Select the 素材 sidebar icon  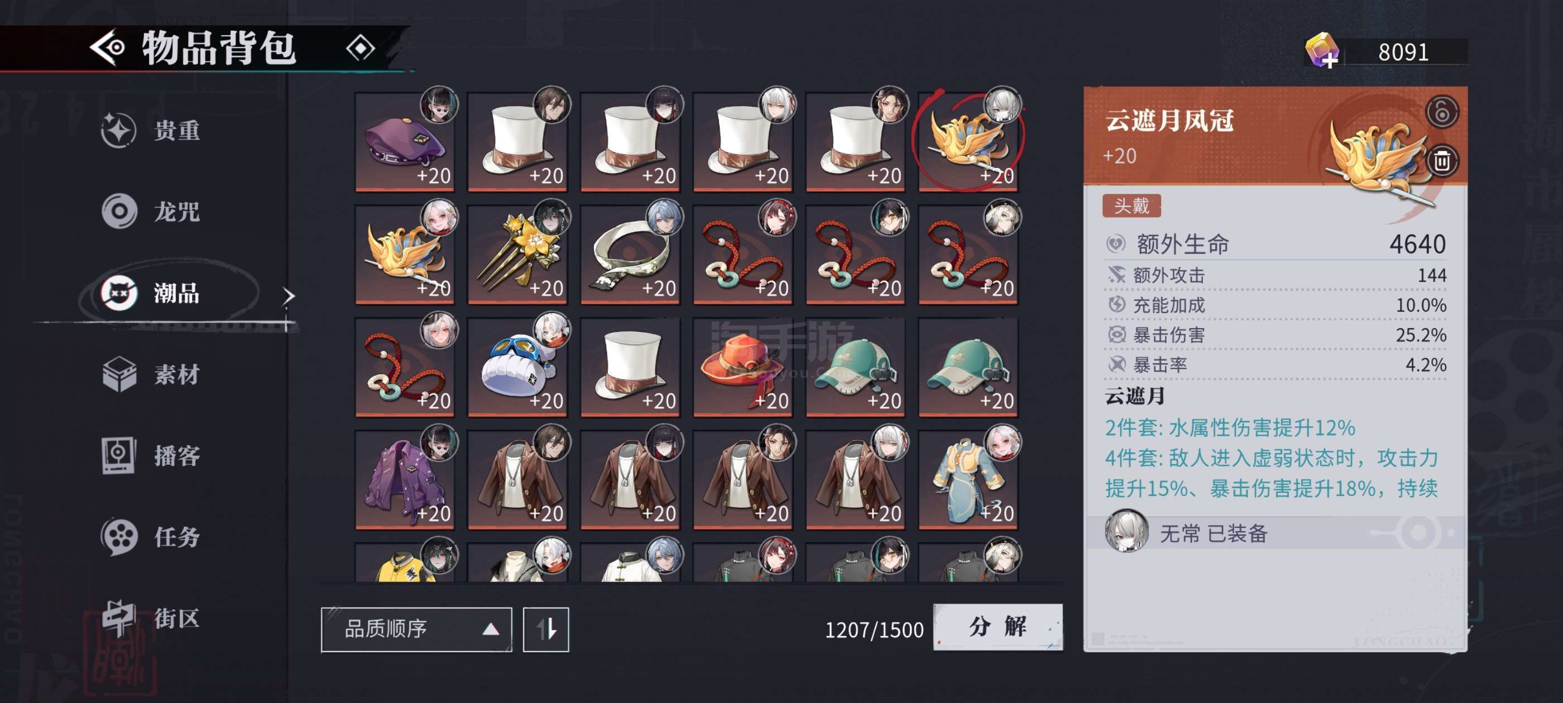pos(119,374)
